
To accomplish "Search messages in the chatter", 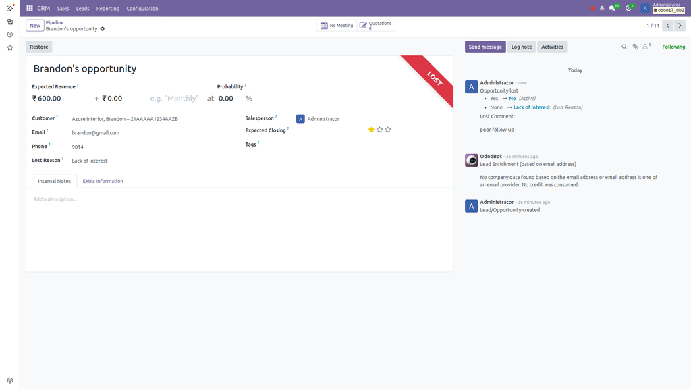I will coord(624,46).
